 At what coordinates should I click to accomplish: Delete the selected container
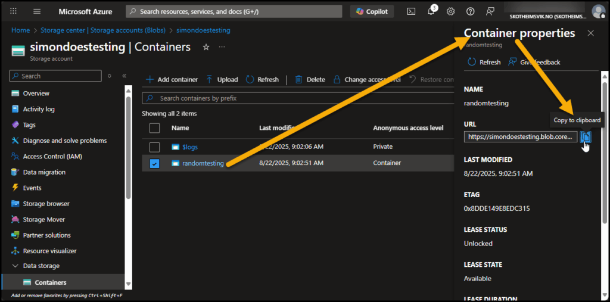coord(310,79)
